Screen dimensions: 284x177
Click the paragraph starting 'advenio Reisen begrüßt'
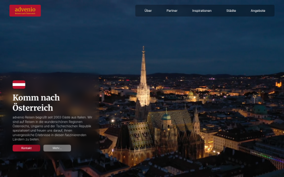[53, 128]
